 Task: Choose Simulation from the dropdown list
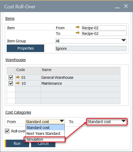point(45,139)
